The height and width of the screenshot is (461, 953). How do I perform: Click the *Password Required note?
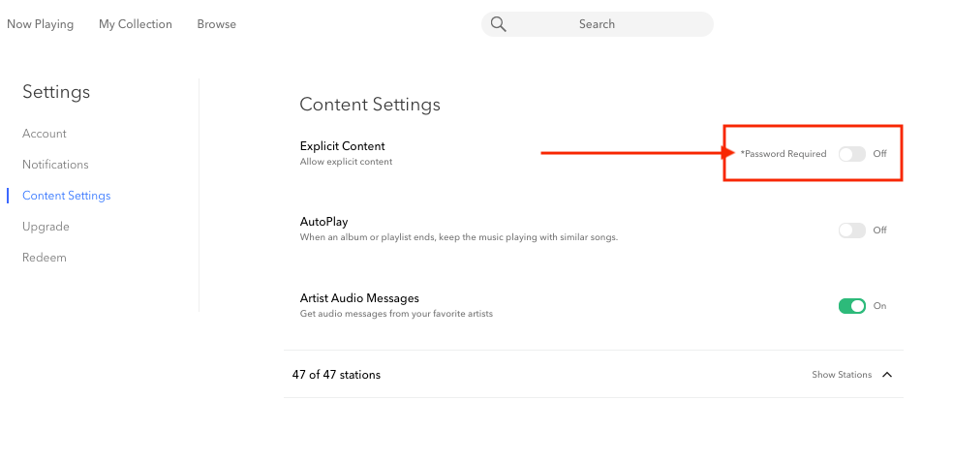coord(784,154)
